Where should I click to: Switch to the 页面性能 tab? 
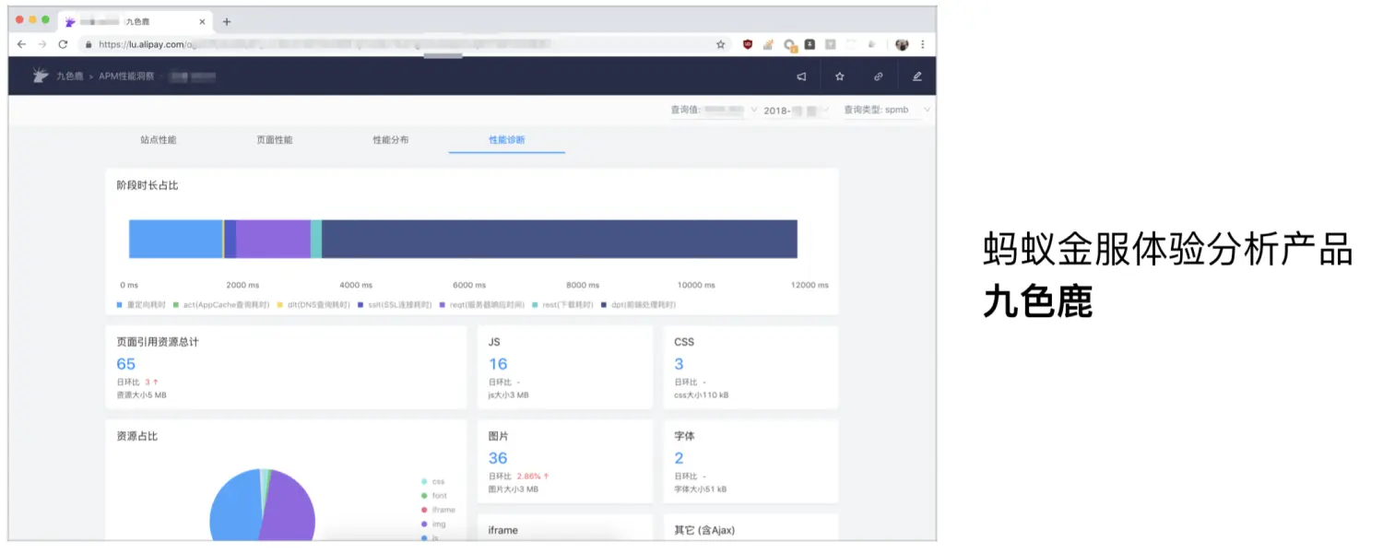click(x=274, y=140)
